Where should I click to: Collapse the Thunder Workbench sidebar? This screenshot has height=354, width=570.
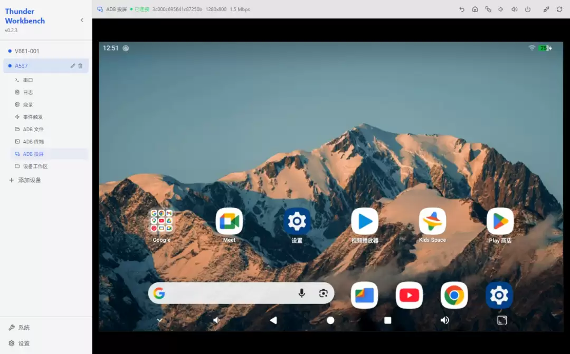click(82, 21)
